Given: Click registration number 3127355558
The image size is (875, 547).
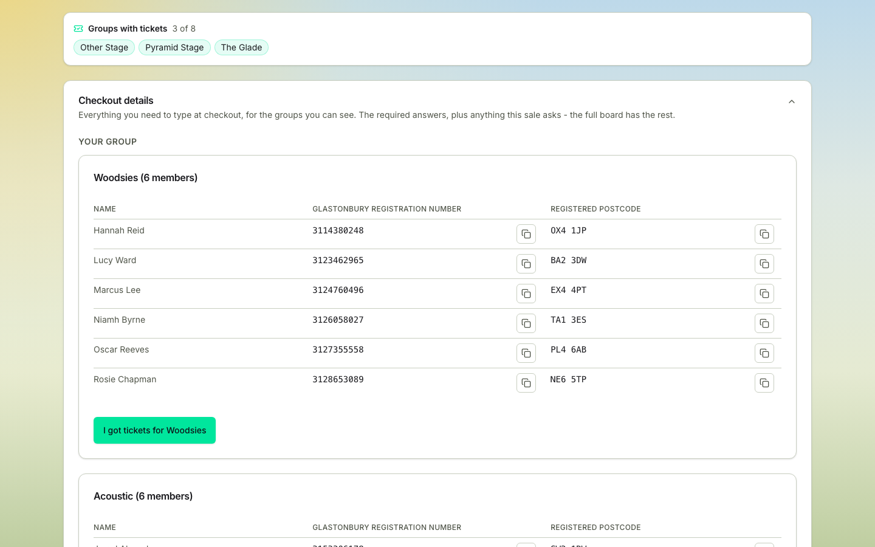Looking at the screenshot, I should (x=338, y=349).
